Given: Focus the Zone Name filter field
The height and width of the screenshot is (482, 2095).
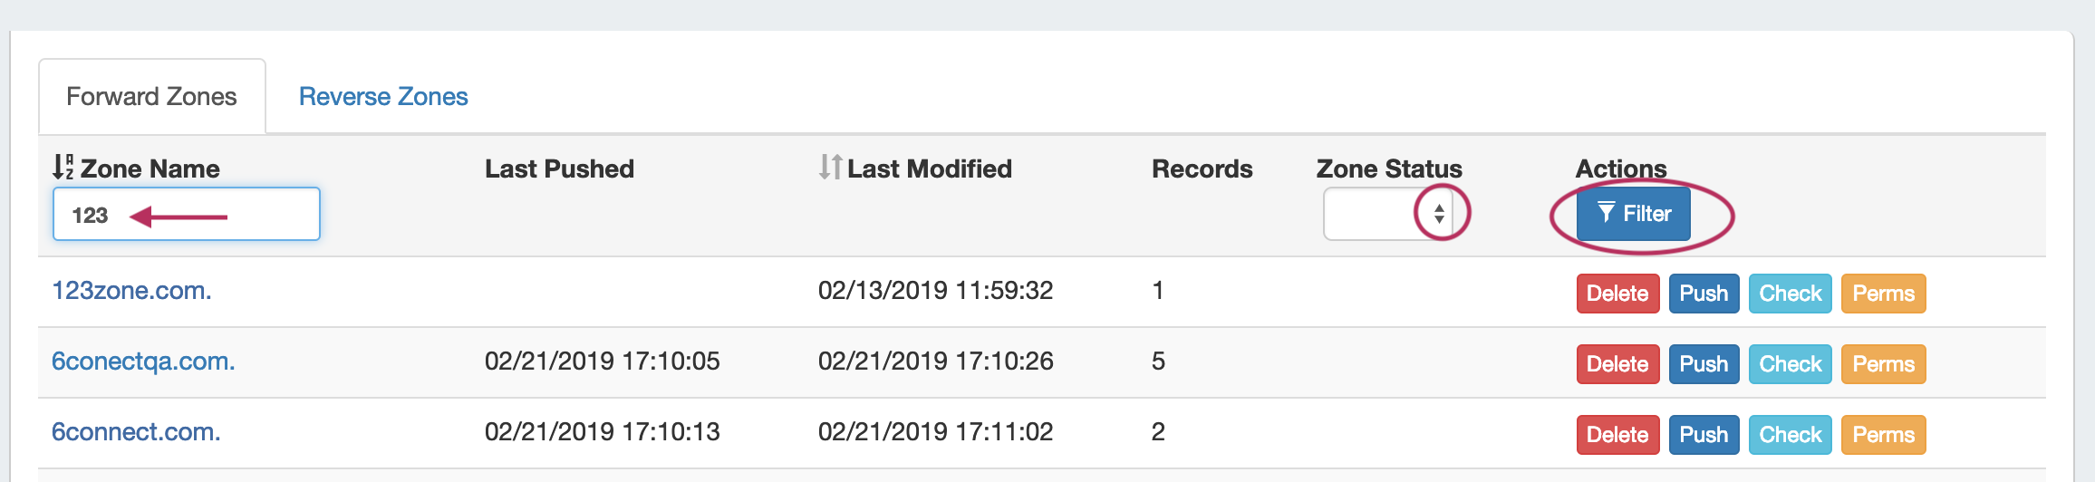Looking at the screenshot, I should click(186, 215).
